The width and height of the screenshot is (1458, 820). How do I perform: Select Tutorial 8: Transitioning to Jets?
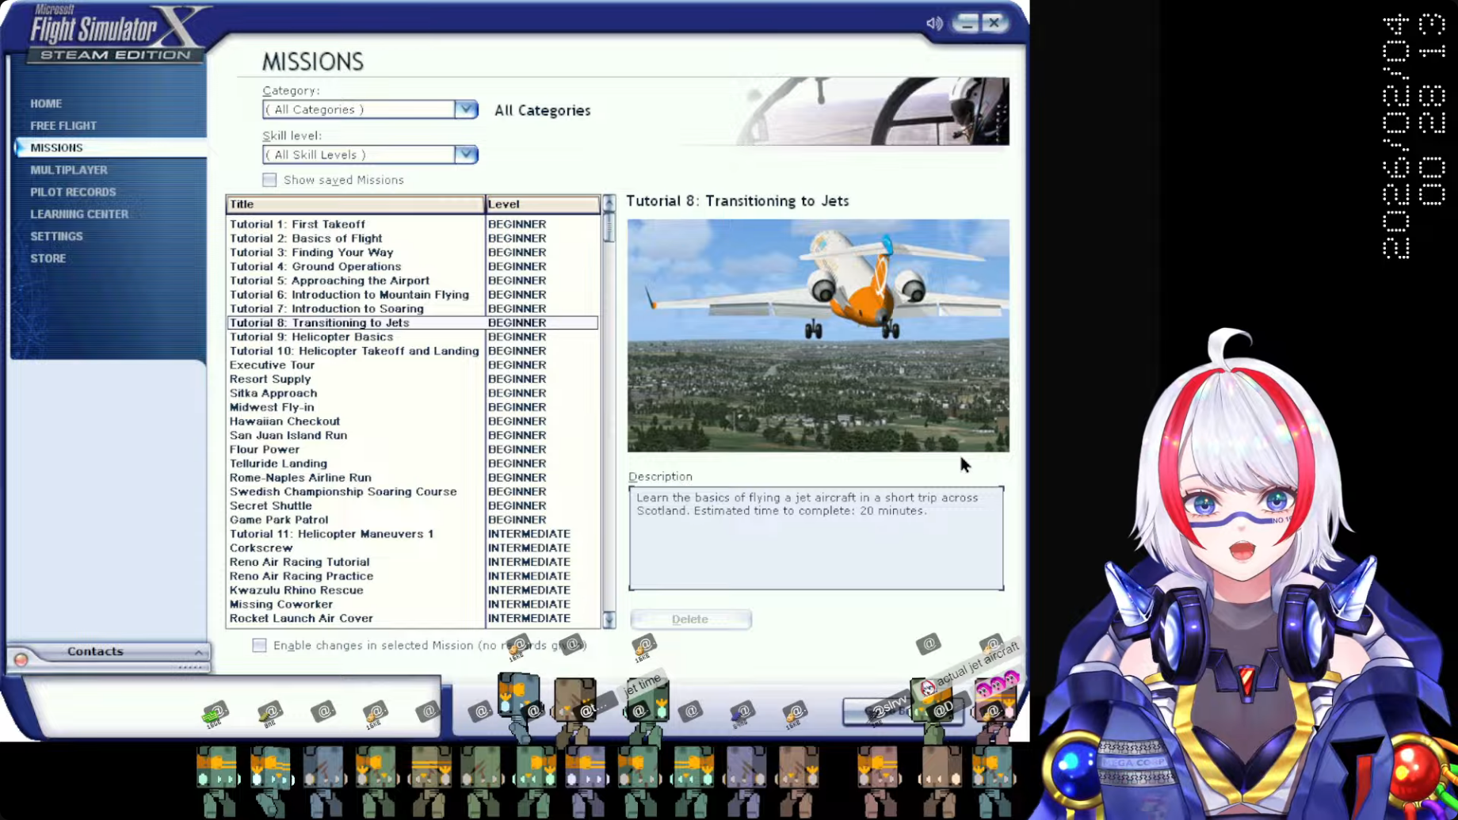[x=413, y=322]
